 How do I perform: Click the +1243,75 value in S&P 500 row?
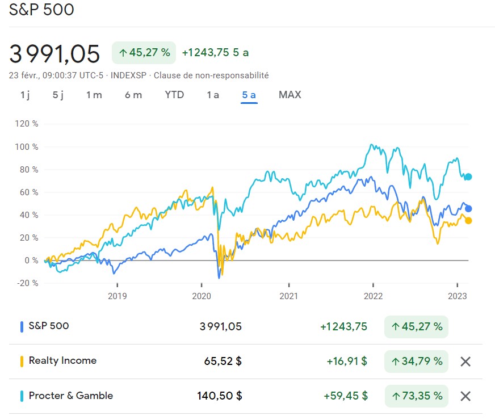(x=344, y=326)
